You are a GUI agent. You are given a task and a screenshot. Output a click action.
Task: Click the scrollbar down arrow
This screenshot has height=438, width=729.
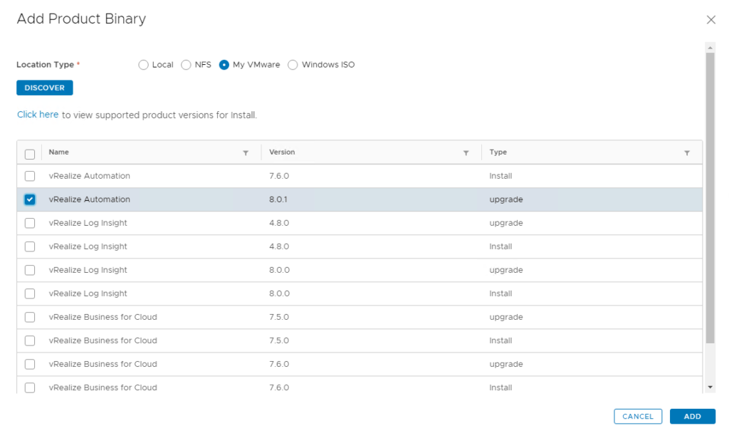pyautogui.click(x=710, y=387)
